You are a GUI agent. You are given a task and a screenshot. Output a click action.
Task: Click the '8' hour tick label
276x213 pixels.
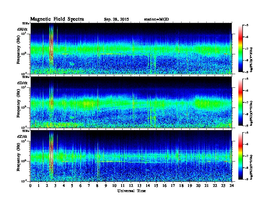pyautogui.click(x=97, y=186)
